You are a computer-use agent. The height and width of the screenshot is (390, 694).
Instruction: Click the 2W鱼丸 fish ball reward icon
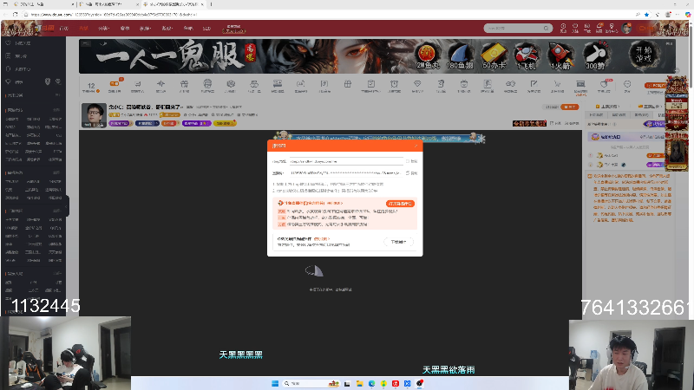pos(427,55)
